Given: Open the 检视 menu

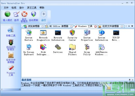Looking at the screenshot, I should 14,8.
